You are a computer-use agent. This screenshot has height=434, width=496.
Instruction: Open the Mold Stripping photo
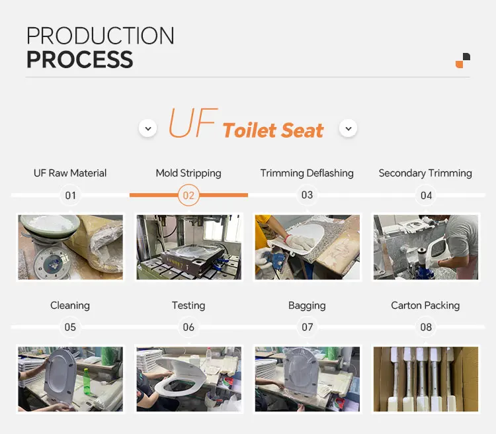tap(188, 247)
